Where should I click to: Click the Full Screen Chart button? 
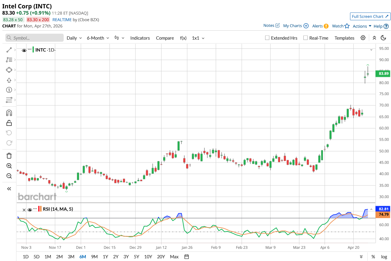click(370, 16)
